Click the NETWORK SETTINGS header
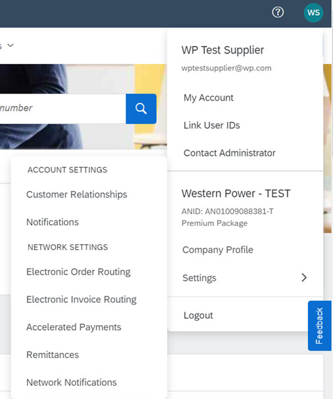Viewport: 333px width, 399px height. tap(68, 247)
